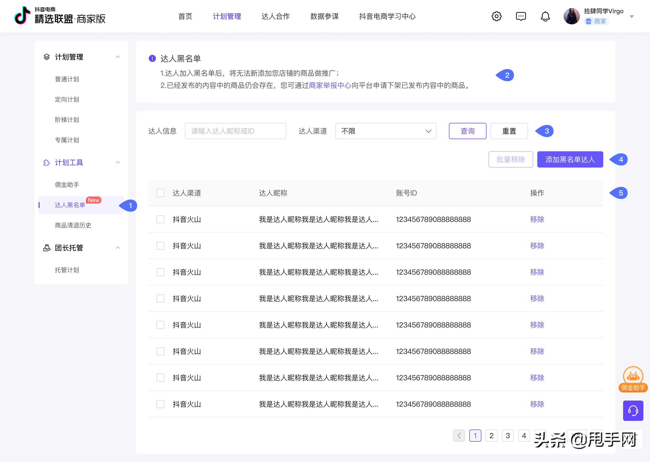The height and width of the screenshot is (462, 650).
Task: Open 专属计划 in sidebar
Action: coord(67,140)
